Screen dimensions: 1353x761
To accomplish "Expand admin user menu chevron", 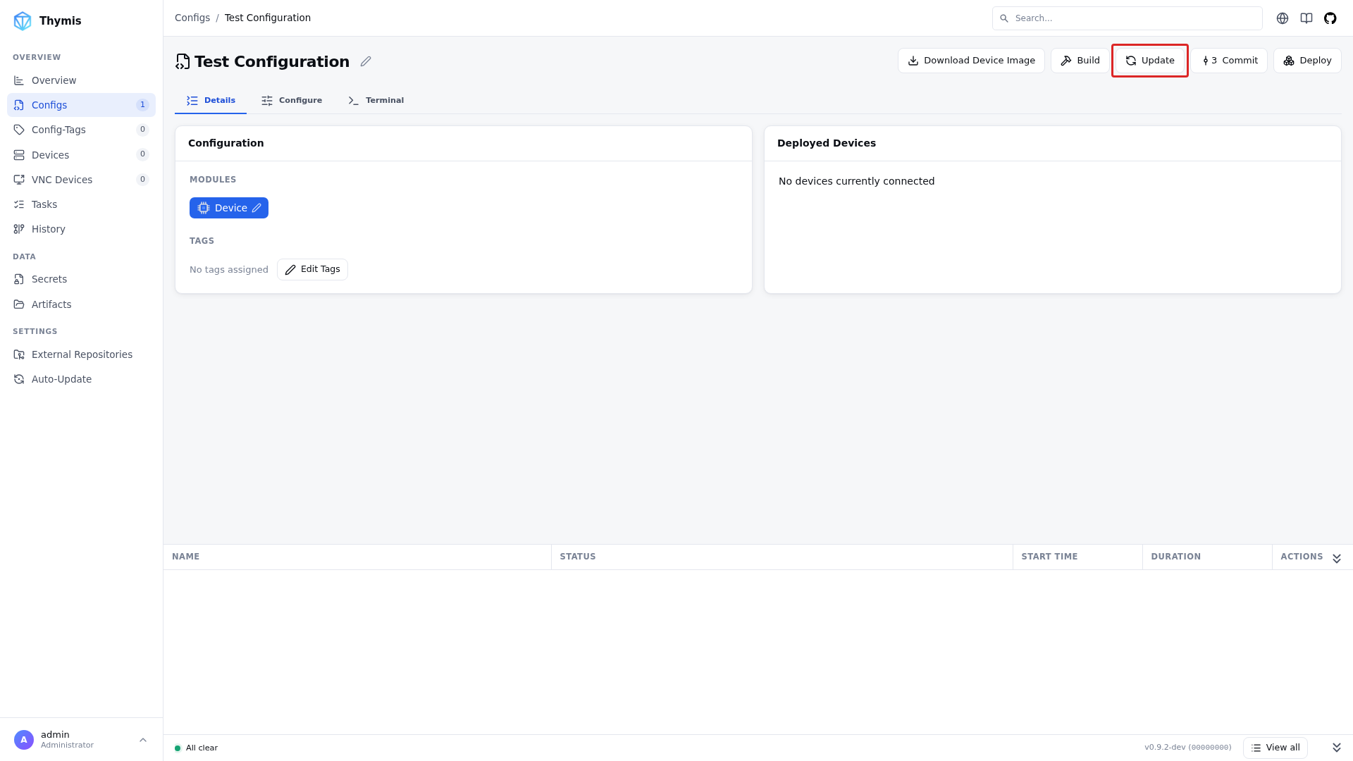I will pyautogui.click(x=143, y=740).
